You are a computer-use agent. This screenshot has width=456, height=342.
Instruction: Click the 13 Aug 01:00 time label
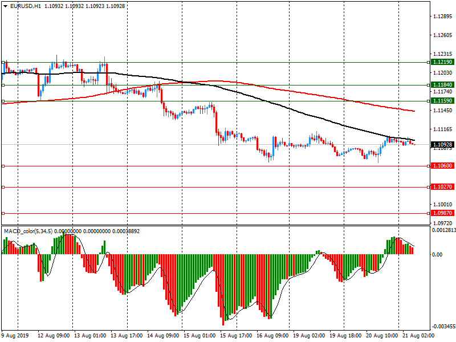pos(90,336)
